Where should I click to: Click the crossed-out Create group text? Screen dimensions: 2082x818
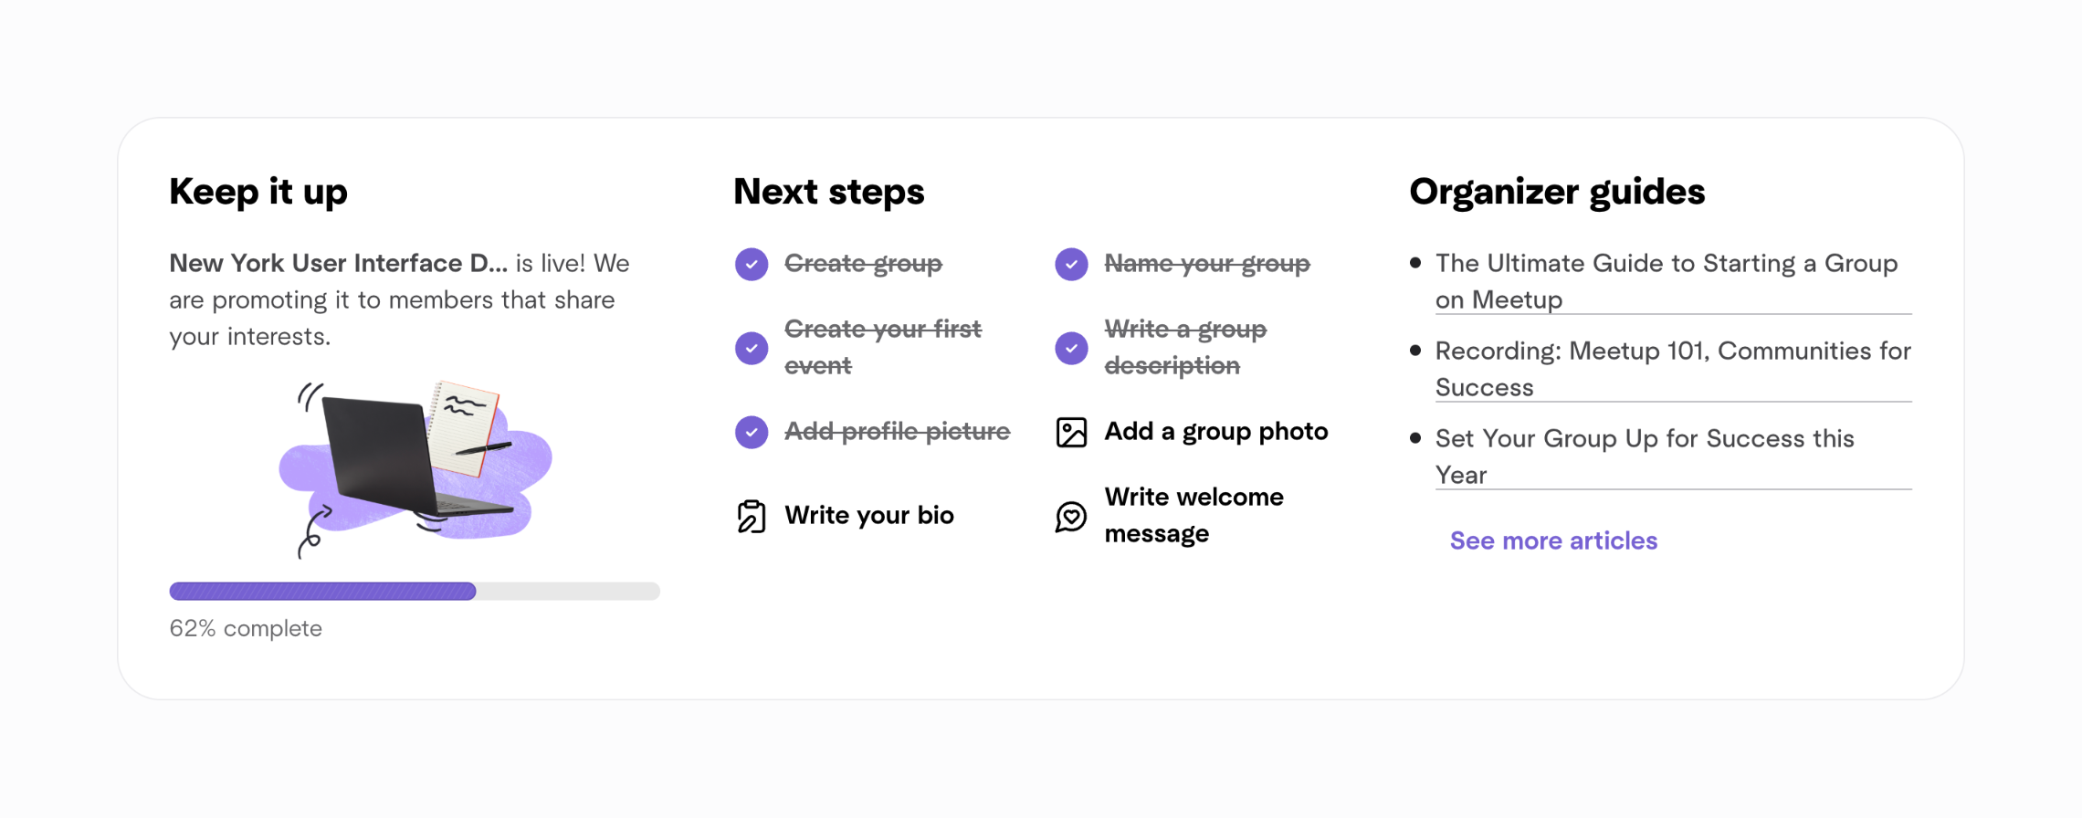coord(863,264)
